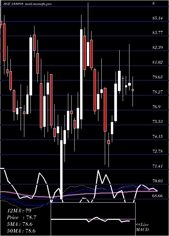Image resolution: width=169 pixels, height=236 pixels.
Task: Select the 68.66 price axis label
Action: tap(158, 196)
